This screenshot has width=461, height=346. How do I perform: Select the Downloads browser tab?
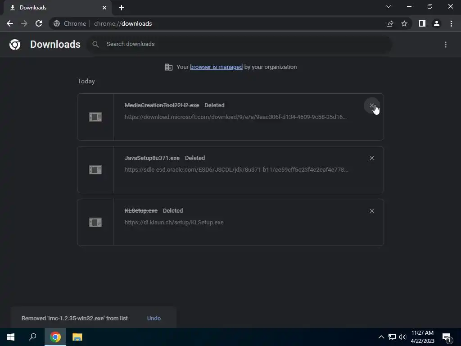(x=58, y=8)
